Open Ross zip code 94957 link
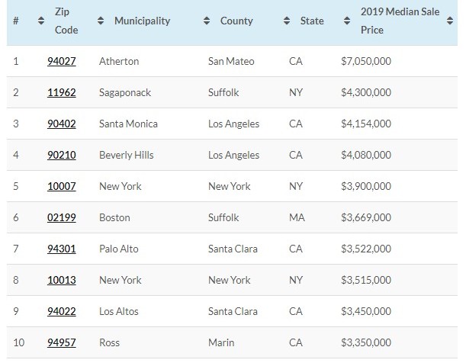 coord(61,342)
